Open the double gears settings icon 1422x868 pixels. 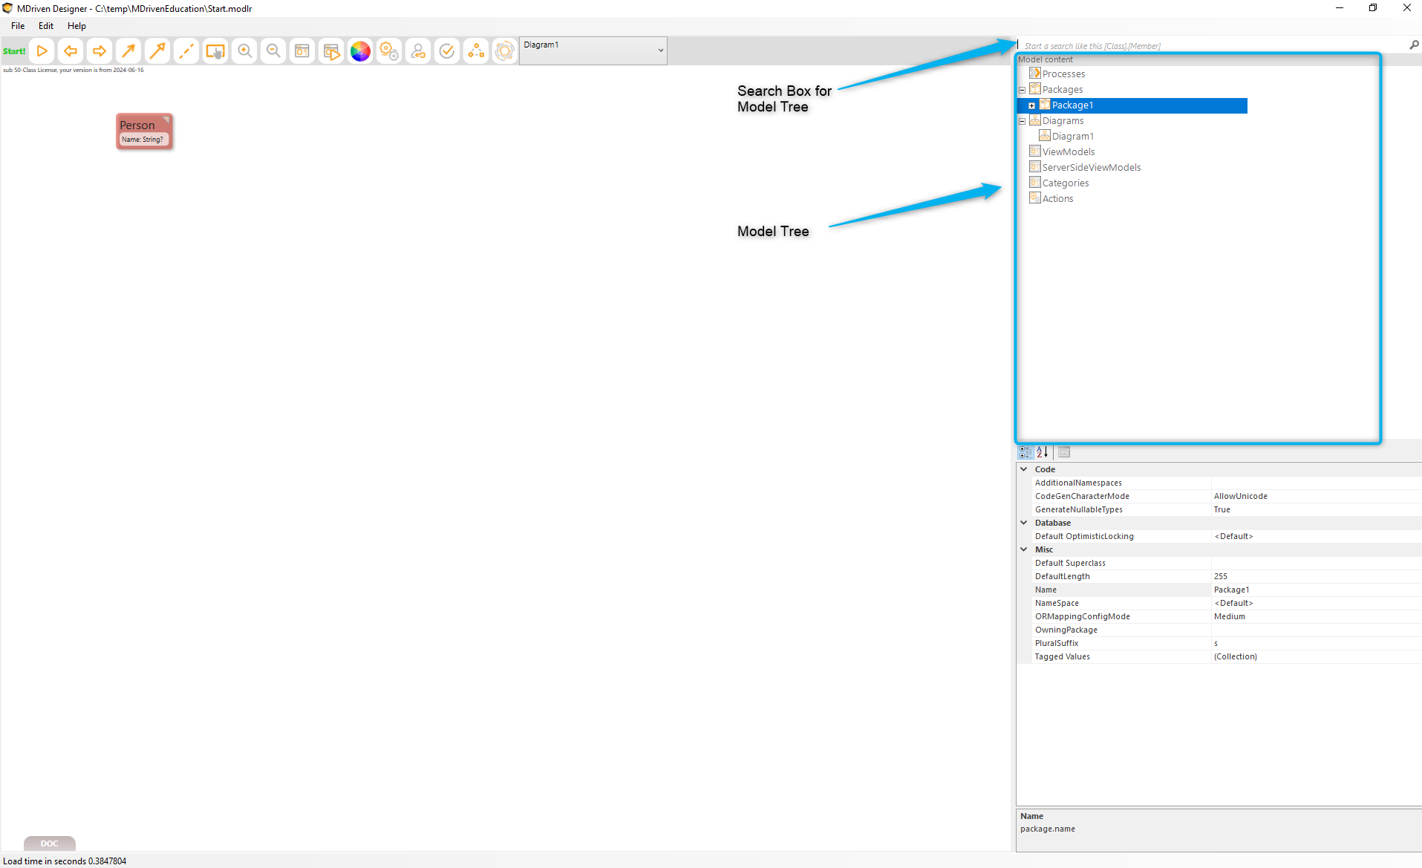click(x=389, y=51)
